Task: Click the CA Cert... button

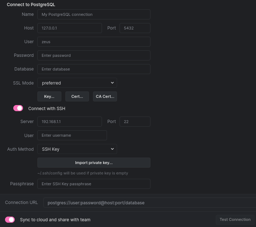Action: 105,96
